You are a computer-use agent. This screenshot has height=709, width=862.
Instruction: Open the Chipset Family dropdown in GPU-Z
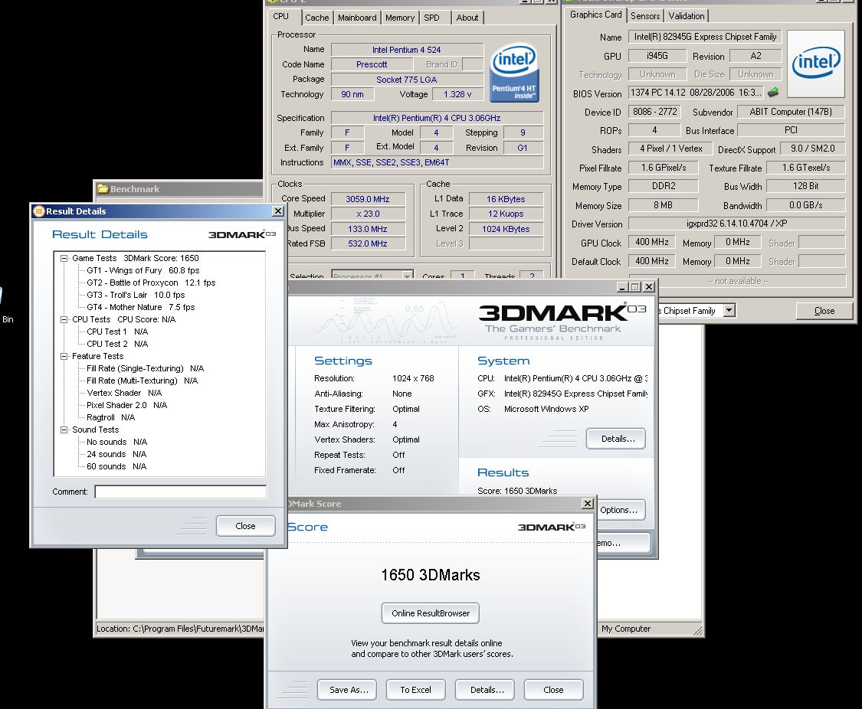coord(729,310)
